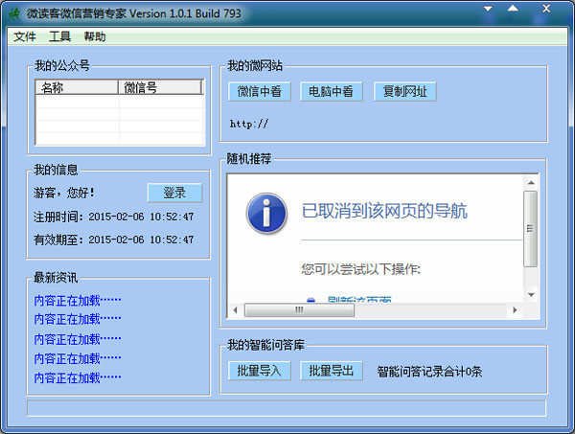Screen dimensions: 575x434
Task: Click the 电脑中看 button
Action: (x=331, y=91)
